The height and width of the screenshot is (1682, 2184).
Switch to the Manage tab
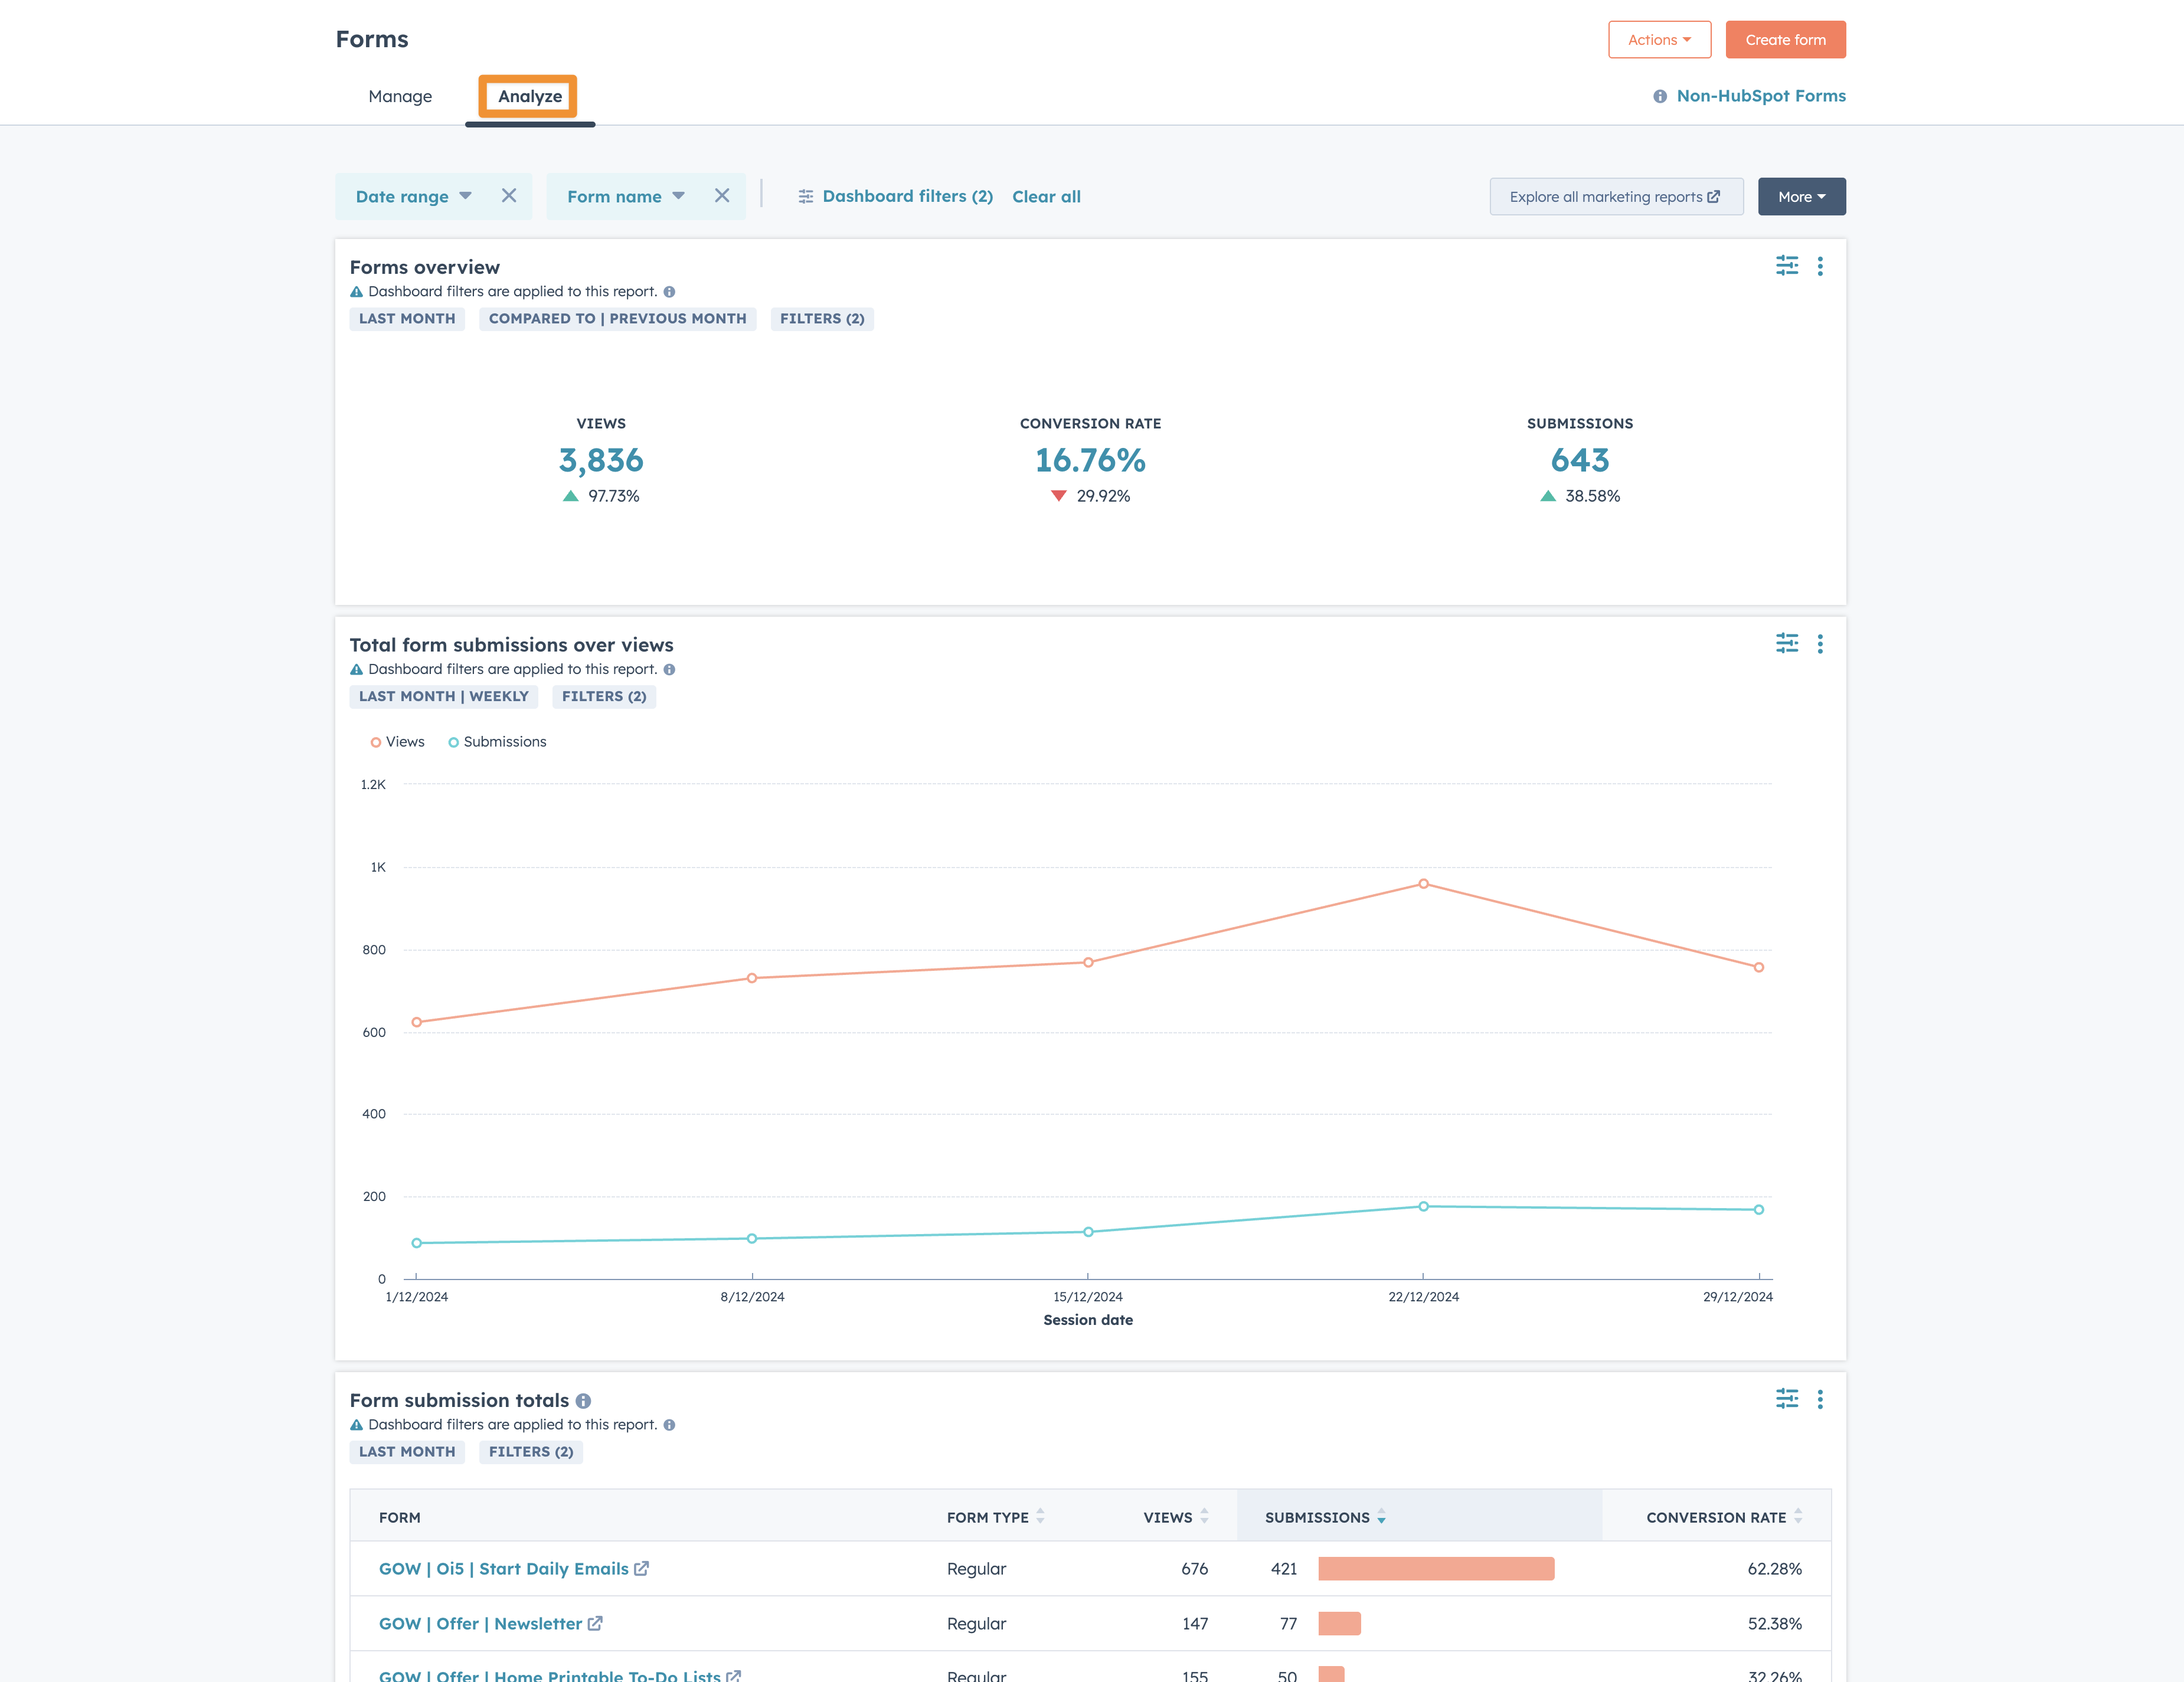[400, 96]
